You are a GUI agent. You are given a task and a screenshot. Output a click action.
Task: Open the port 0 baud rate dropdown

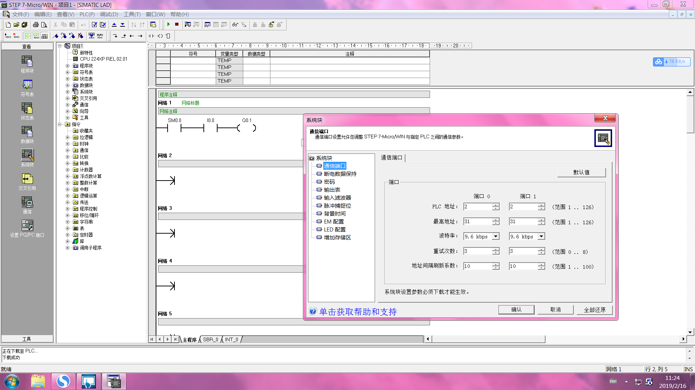coord(496,237)
